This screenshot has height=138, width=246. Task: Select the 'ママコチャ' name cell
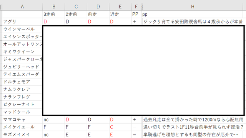pos(22,120)
